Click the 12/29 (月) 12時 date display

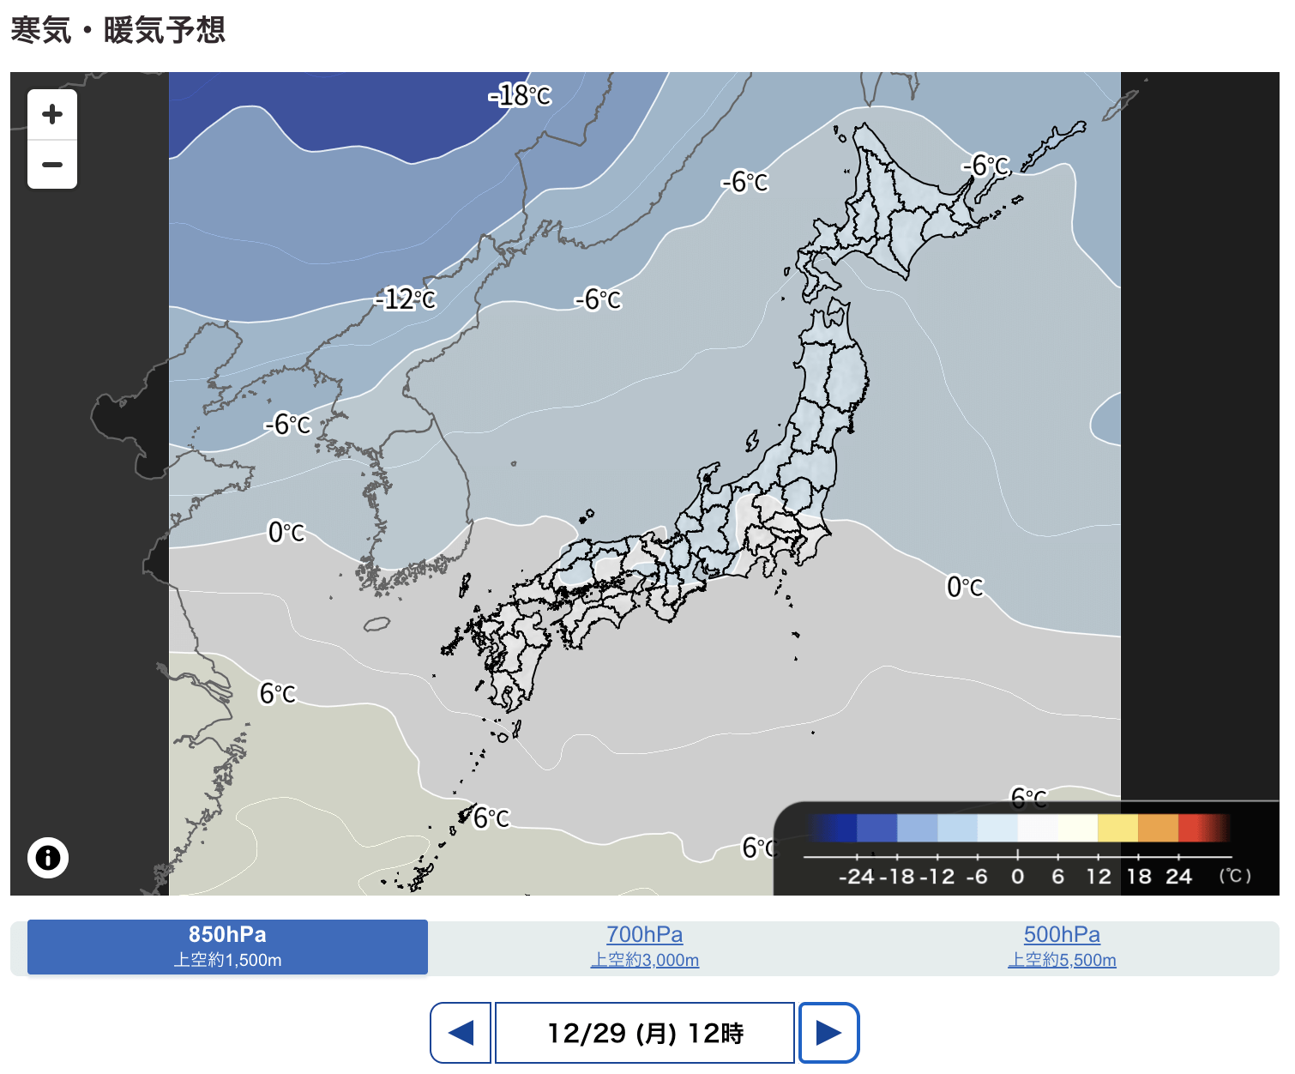tap(645, 1032)
